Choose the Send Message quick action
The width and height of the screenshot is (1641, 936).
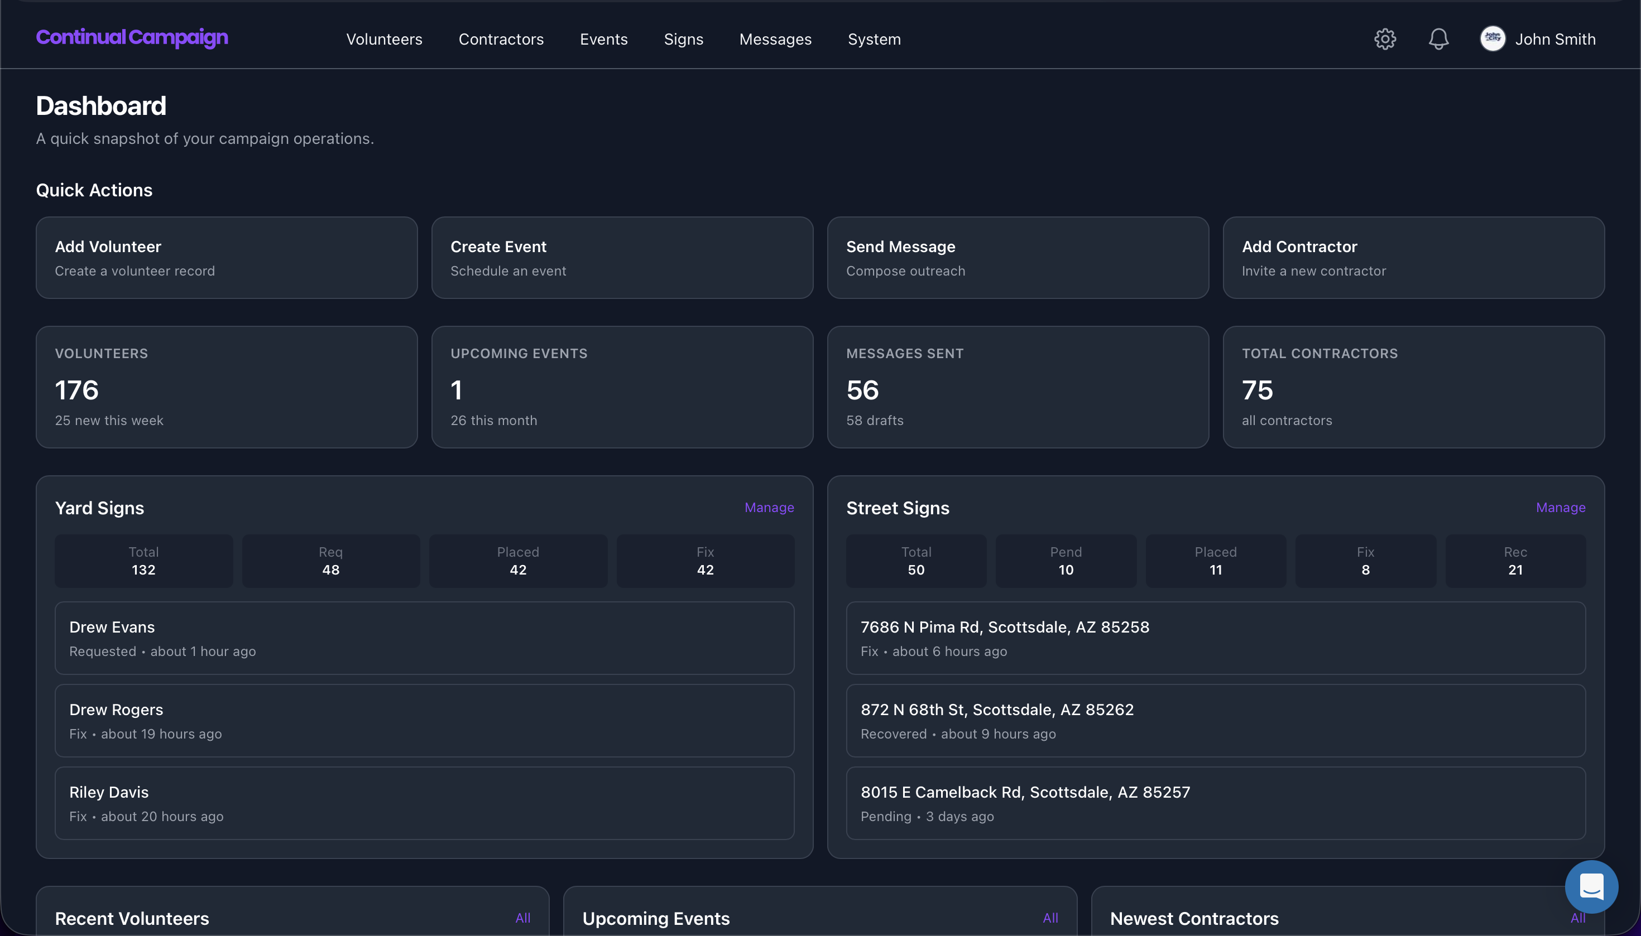click(1018, 257)
